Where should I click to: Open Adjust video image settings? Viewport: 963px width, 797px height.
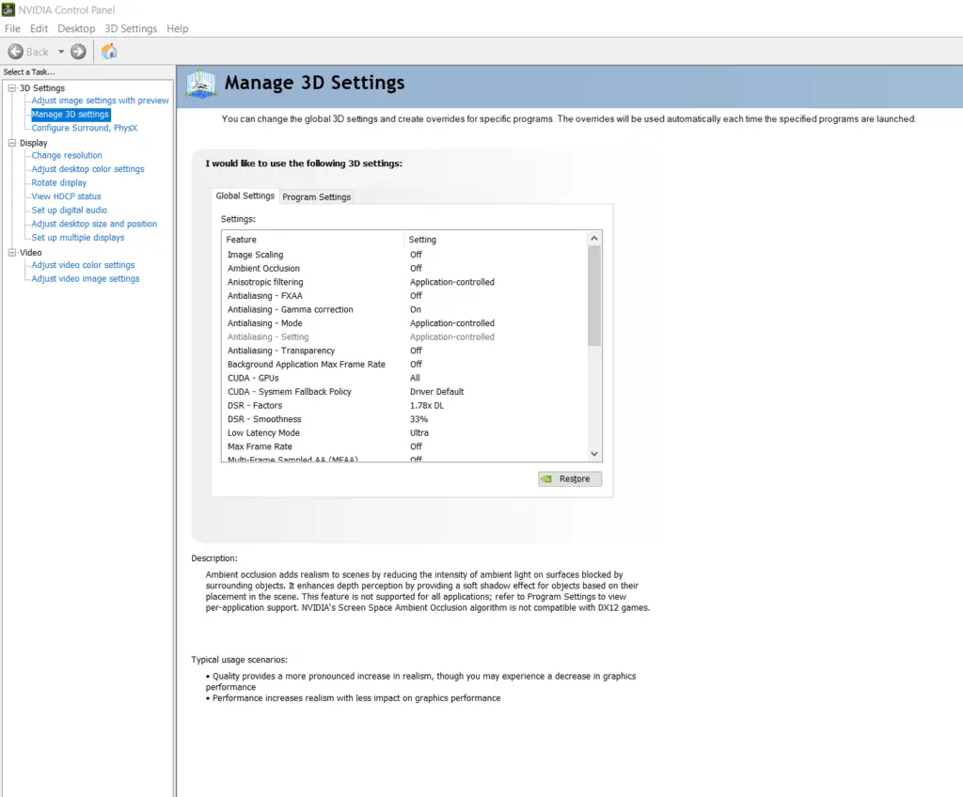[x=86, y=278]
